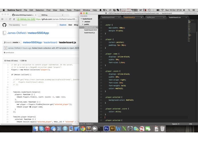Switch to leaderboard.js editor tab
The width and height of the screenshot is (198, 141).
click(x=130, y=17)
